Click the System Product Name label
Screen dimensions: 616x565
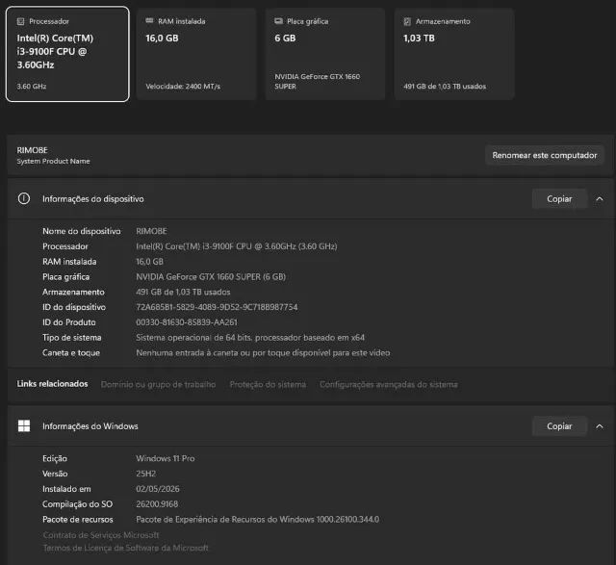pos(54,161)
